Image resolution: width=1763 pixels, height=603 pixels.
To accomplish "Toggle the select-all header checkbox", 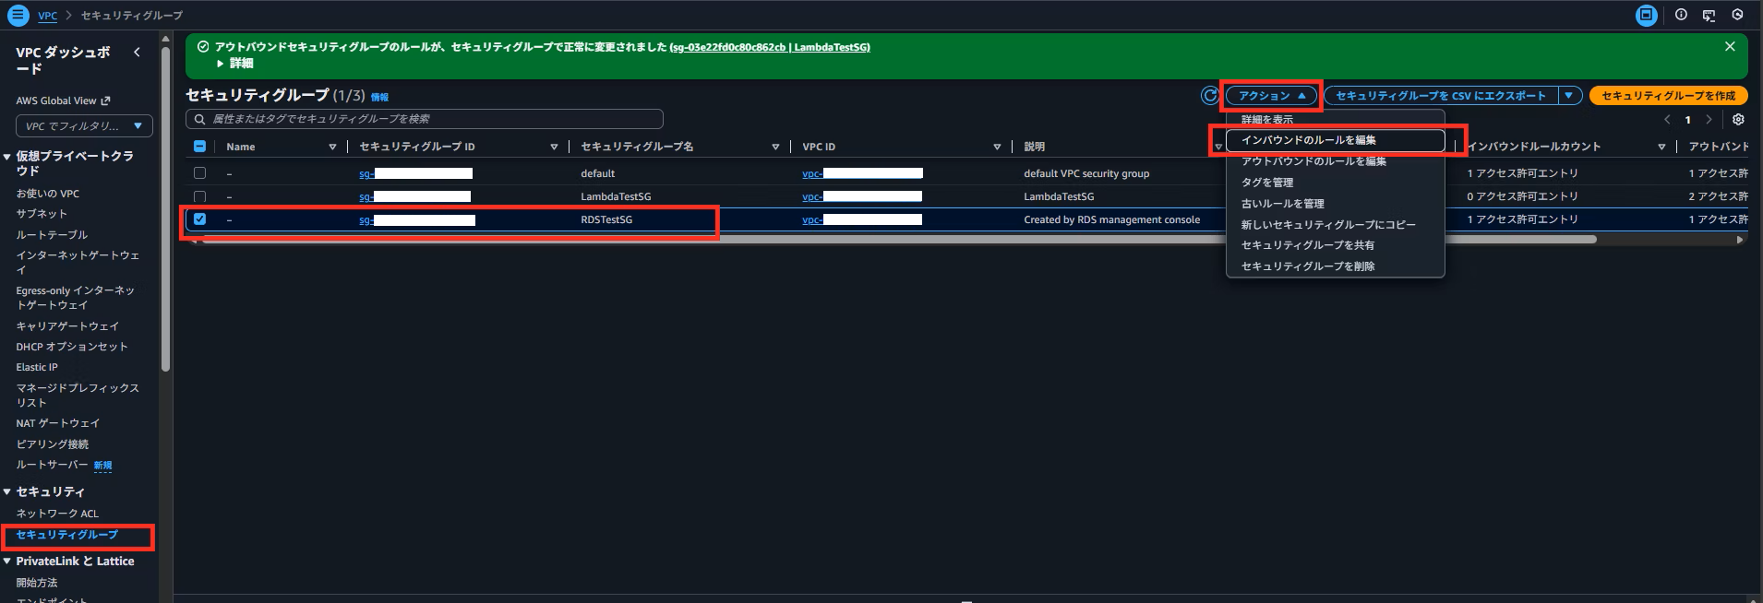I will (x=199, y=147).
